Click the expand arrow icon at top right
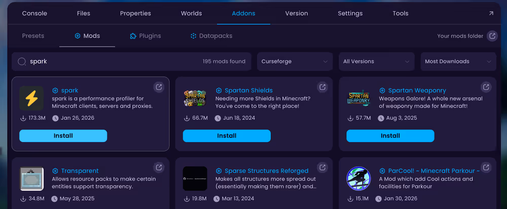The height and width of the screenshot is (209, 507). point(491,14)
